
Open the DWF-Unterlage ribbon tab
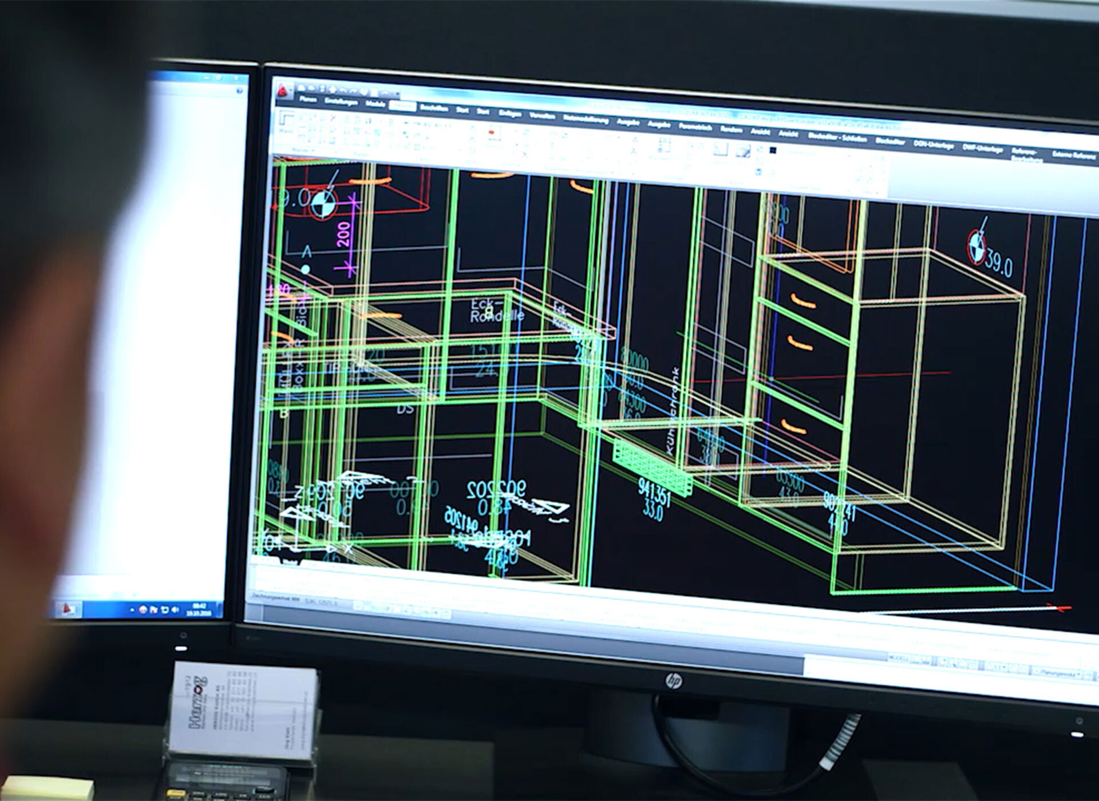982,149
